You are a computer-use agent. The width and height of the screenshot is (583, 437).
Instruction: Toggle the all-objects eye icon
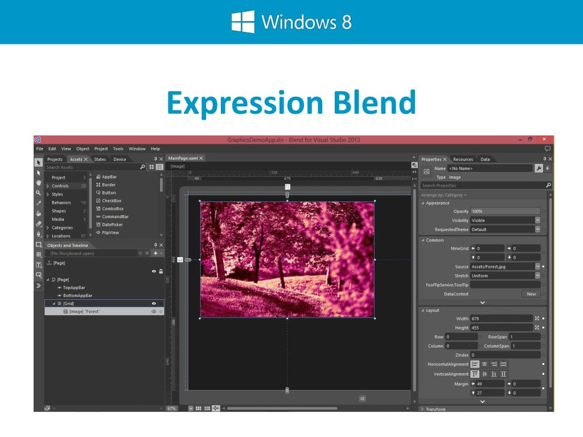coord(154,271)
